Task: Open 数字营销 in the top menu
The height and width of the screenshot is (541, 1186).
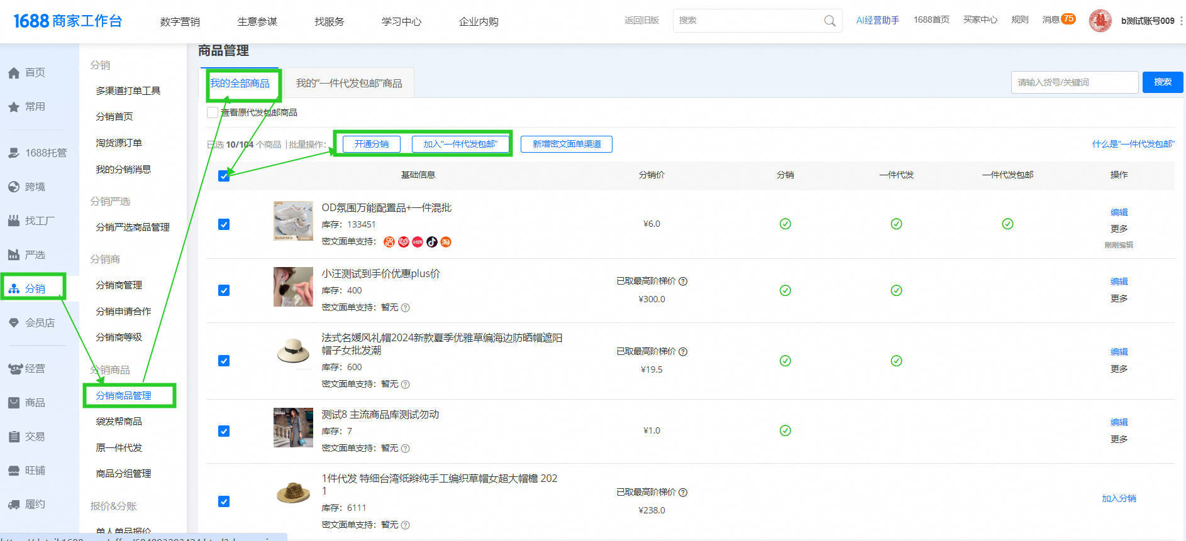Action: 180,21
